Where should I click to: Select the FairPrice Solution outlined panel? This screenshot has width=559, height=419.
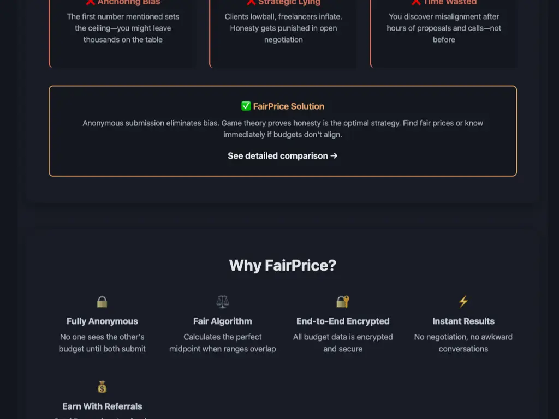282,130
